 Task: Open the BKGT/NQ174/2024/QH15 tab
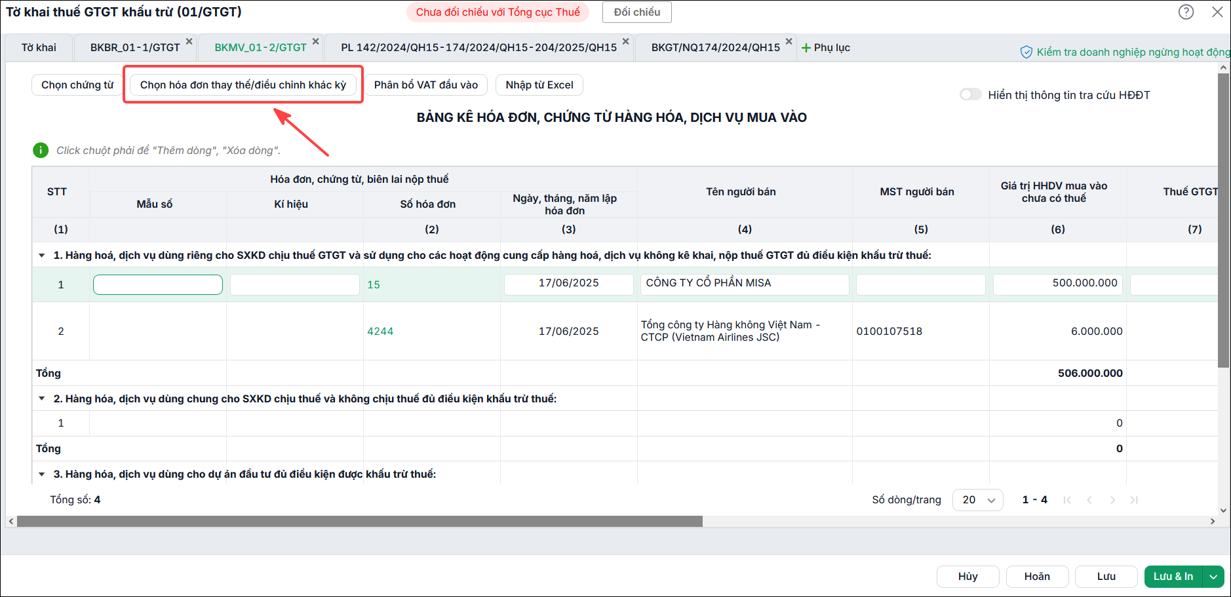point(716,48)
